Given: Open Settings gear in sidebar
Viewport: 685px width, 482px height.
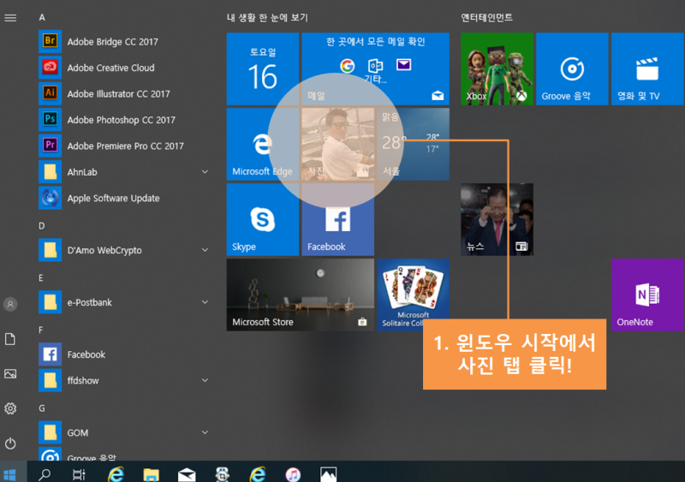Looking at the screenshot, I should (10, 408).
